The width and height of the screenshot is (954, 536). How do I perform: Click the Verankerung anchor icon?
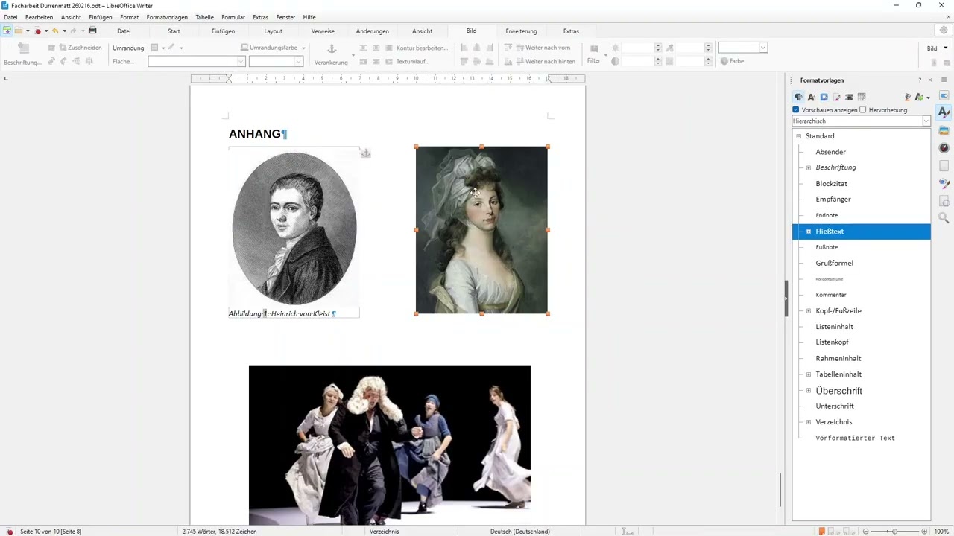(332, 48)
